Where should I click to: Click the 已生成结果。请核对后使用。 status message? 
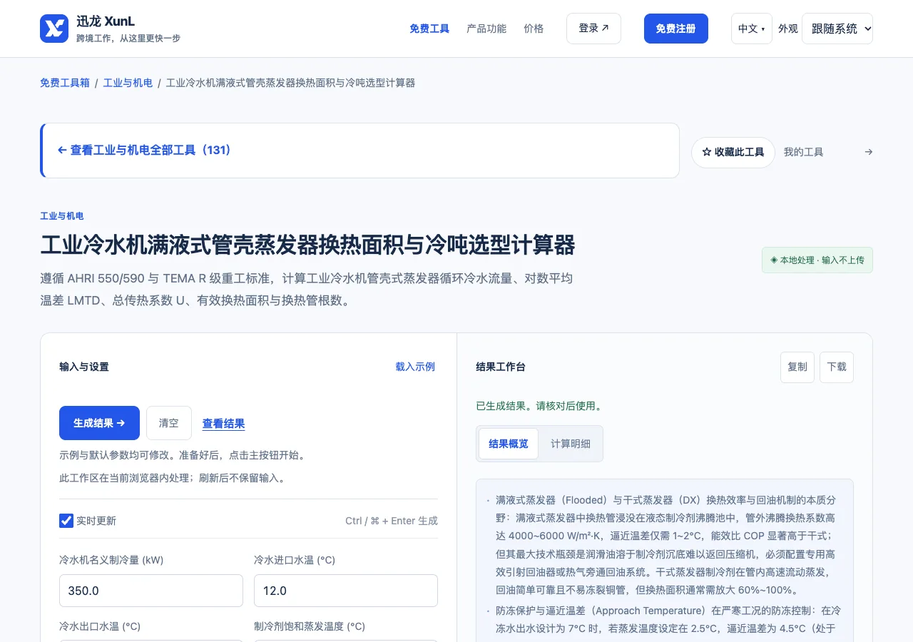[540, 407]
